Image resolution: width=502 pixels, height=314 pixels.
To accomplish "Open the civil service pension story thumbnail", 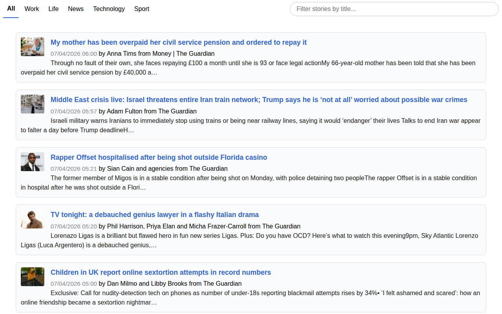I will [33, 47].
